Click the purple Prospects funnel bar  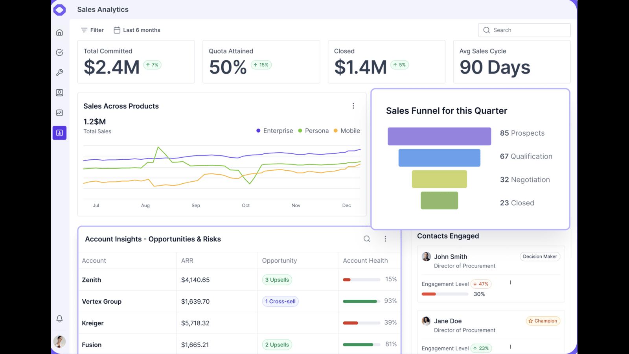tap(439, 136)
